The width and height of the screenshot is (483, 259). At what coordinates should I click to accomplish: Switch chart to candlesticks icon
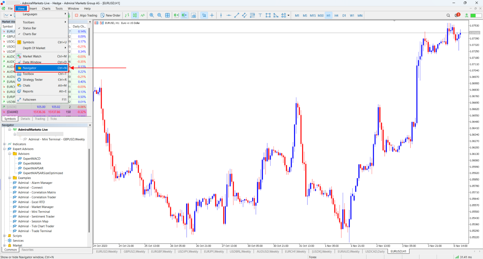coord(135,15)
